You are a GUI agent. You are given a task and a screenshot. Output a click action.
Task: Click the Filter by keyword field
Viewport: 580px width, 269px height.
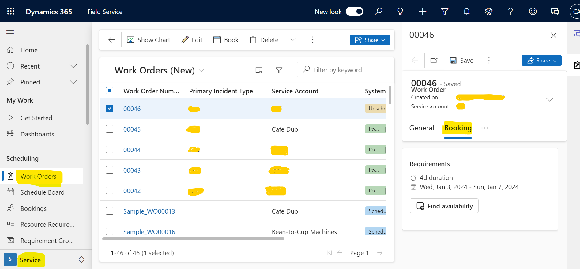338,70
